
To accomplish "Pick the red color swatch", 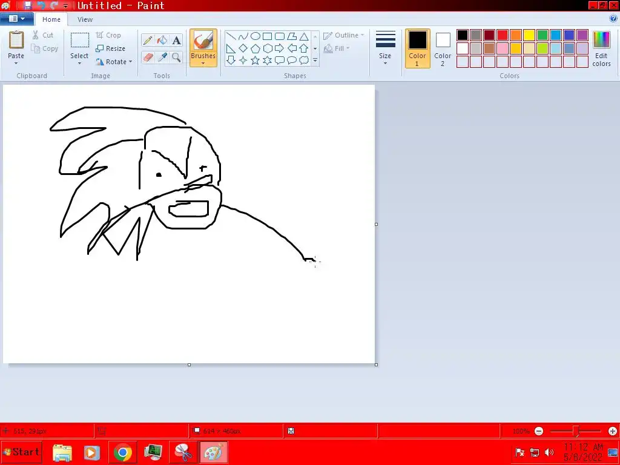I will (503, 35).
